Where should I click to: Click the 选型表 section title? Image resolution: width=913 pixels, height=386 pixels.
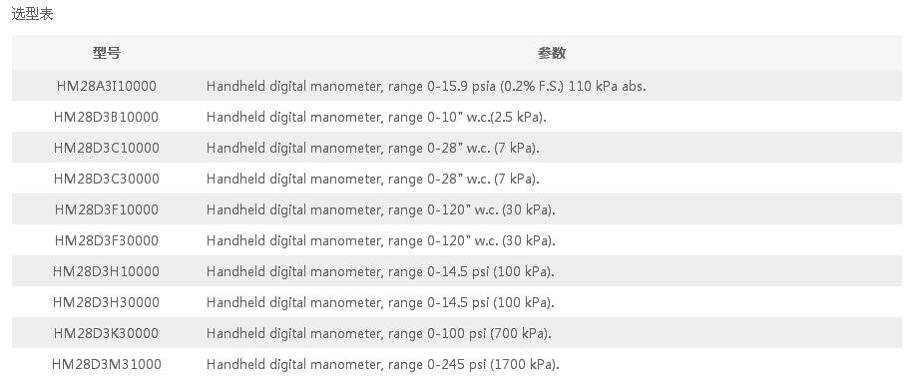pos(33,14)
